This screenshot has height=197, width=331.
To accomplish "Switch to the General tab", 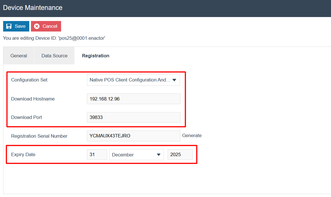I will point(18,56).
